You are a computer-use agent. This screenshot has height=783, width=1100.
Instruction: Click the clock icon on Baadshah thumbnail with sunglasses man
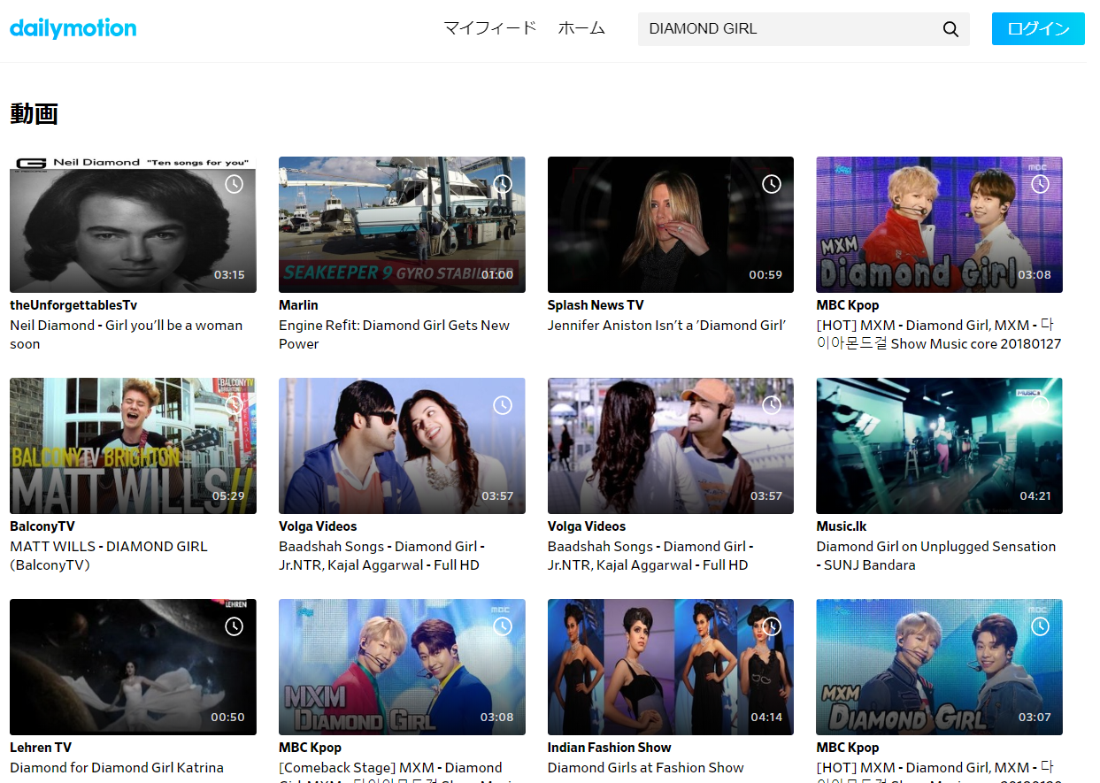pyautogui.click(x=503, y=405)
